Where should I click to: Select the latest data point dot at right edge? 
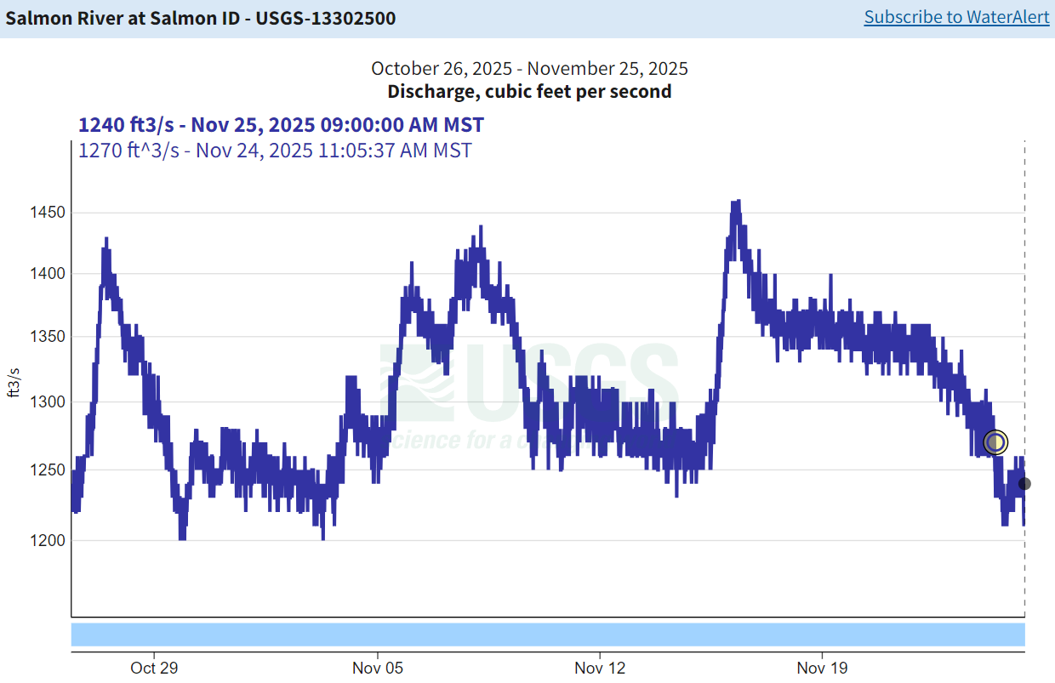(x=1024, y=484)
